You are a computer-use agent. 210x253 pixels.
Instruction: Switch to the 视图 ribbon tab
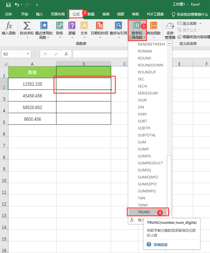(121, 14)
